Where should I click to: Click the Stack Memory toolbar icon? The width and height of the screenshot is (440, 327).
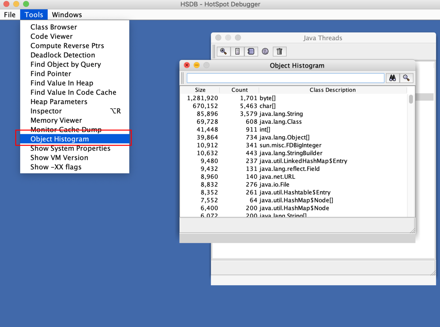[x=237, y=51]
